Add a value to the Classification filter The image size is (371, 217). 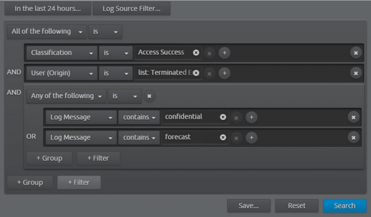(x=224, y=53)
